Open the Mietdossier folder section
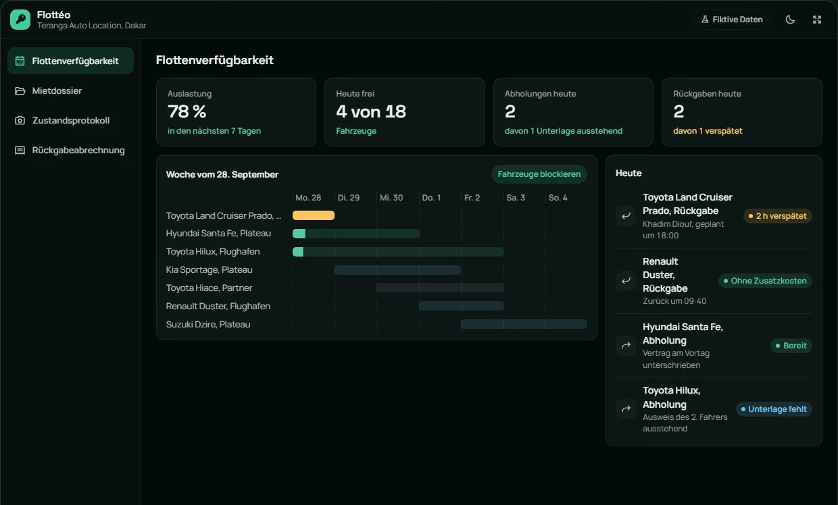Image resolution: width=838 pixels, height=505 pixels. (70, 90)
